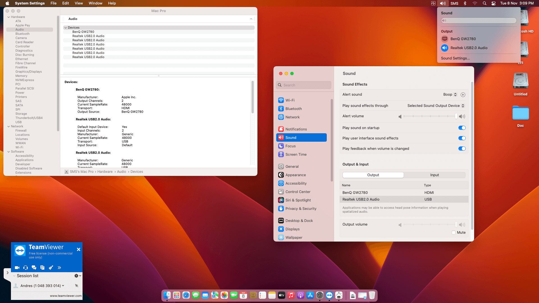Click the TeamViewer headset audio icon
Viewport: 539px width, 303px height.
pyautogui.click(x=26, y=268)
